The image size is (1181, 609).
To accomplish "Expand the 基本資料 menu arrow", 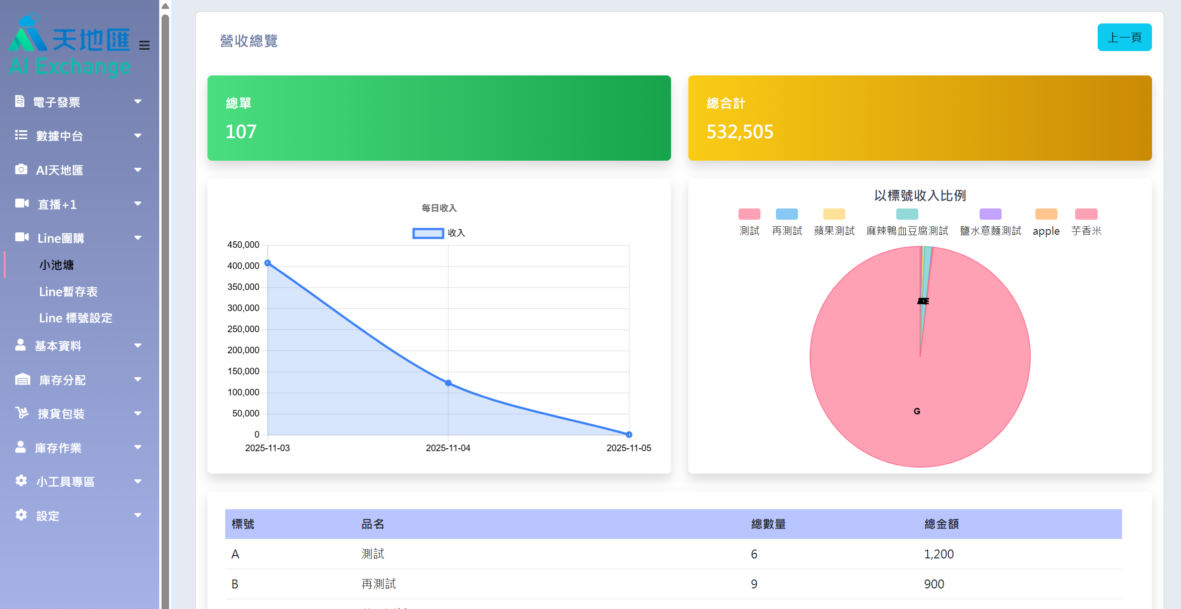I will [x=138, y=346].
